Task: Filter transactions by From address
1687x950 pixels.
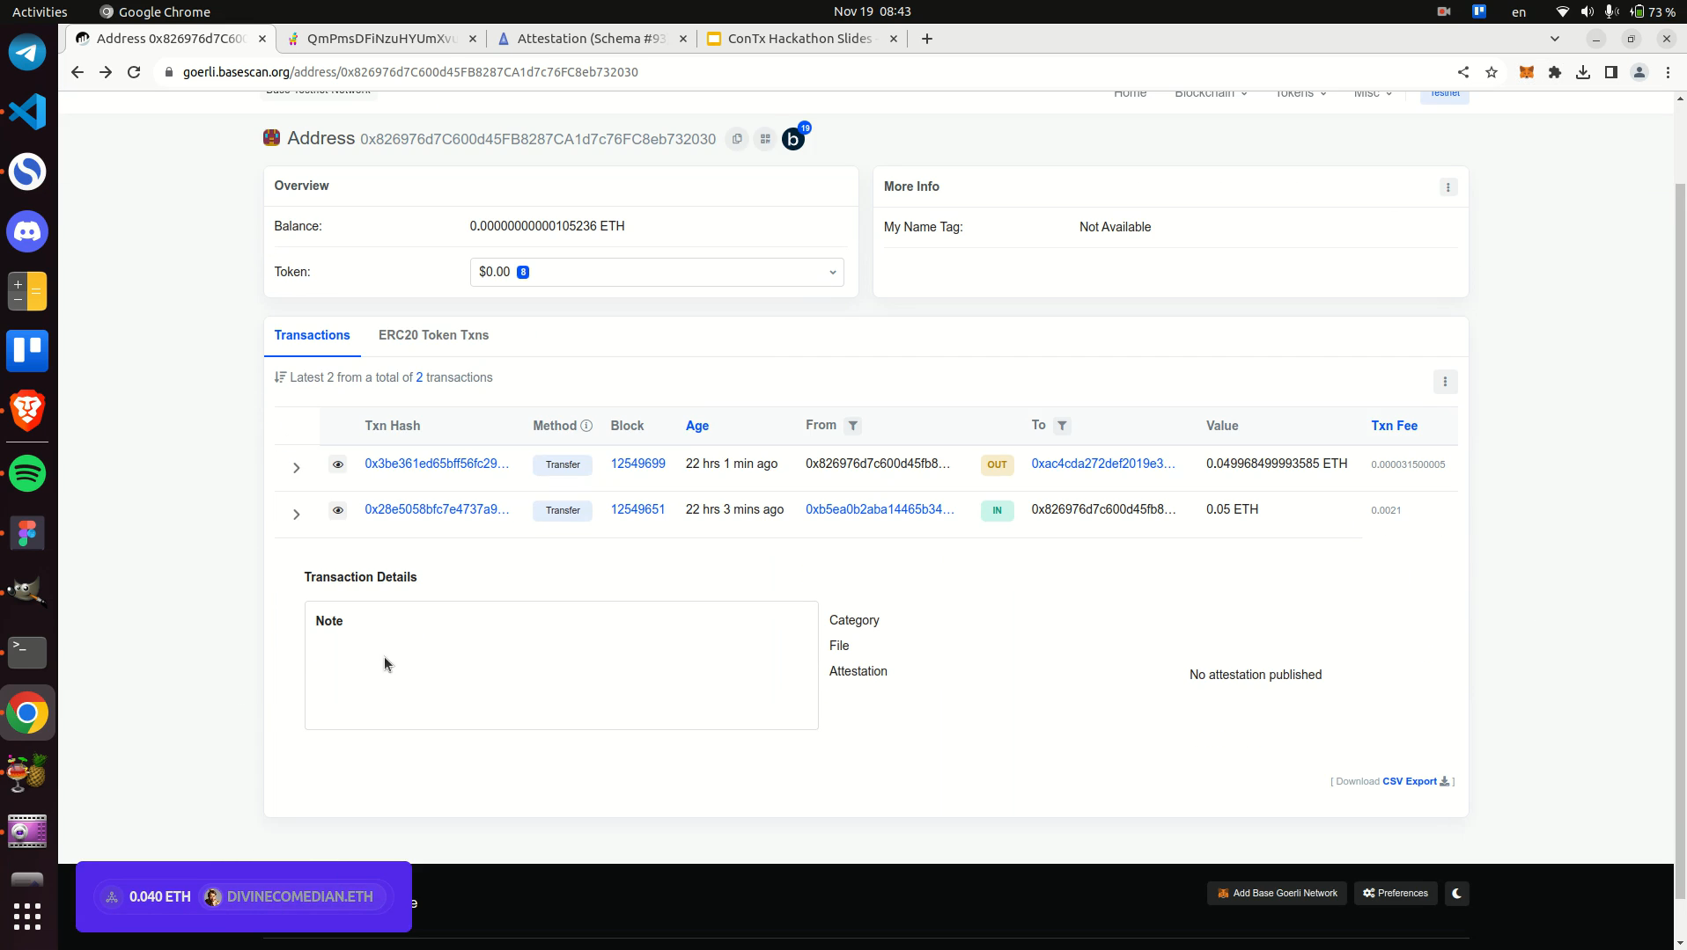Action: tap(852, 426)
